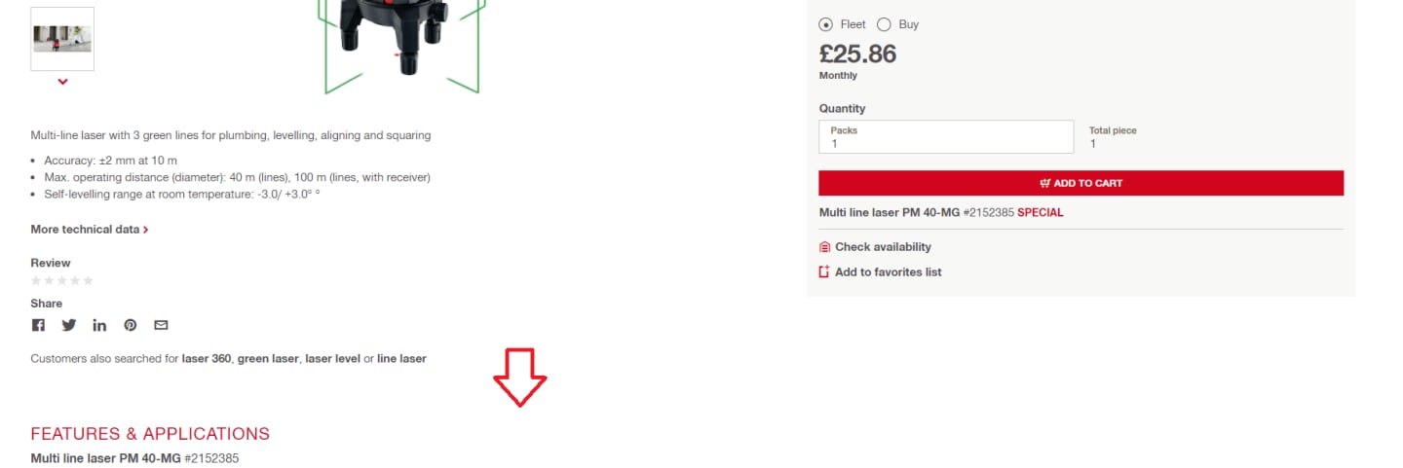Image resolution: width=1403 pixels, height=468 pixels.
Task: Share product on Facebook
Action: [38, 325]
